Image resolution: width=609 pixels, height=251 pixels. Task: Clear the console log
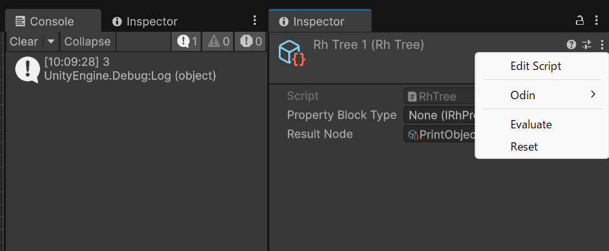(24, 41)
